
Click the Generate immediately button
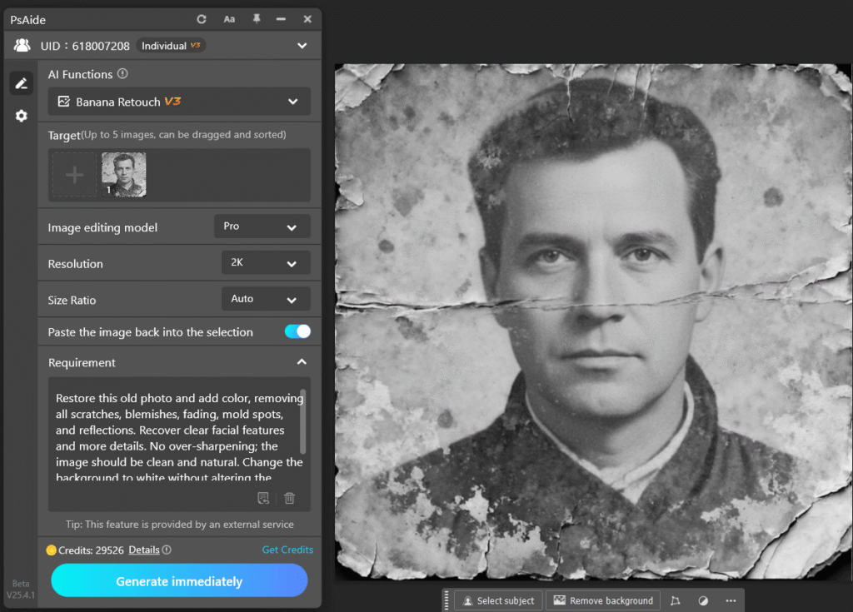[178, 580]
